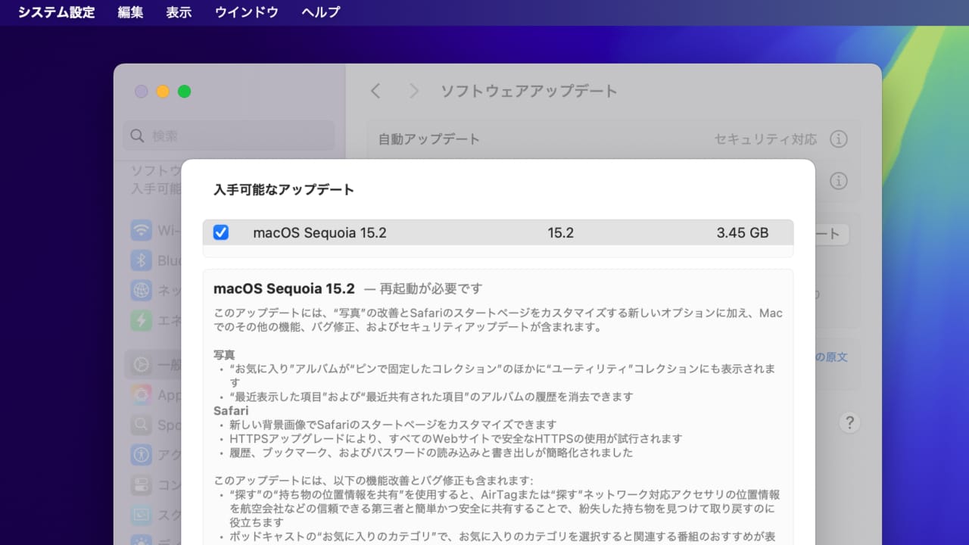Select the screen saver icon in sidebar
This screenshot has height=545, width=969.
click(x=141, y=515)
